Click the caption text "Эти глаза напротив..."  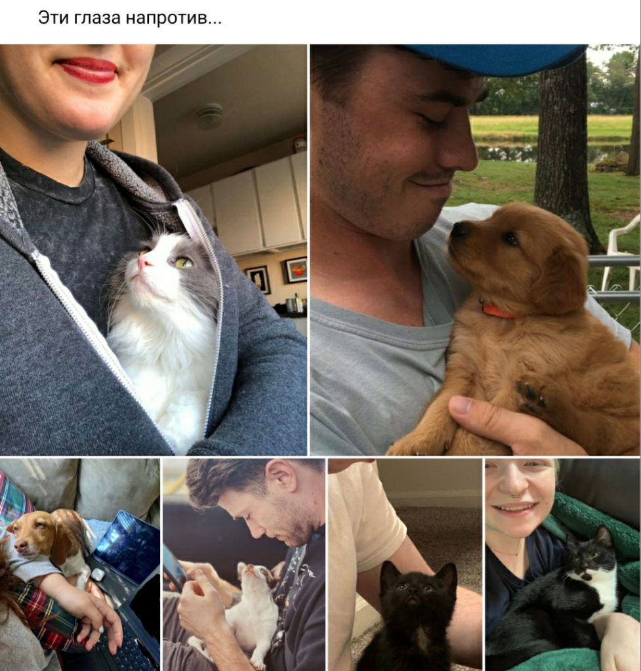click(x=130, y=18)
